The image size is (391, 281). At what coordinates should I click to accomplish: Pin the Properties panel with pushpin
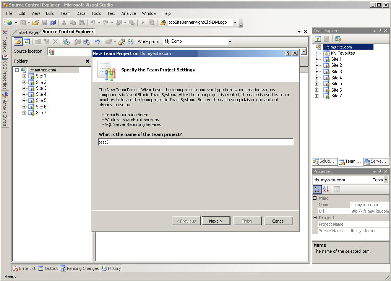point(380,171)
